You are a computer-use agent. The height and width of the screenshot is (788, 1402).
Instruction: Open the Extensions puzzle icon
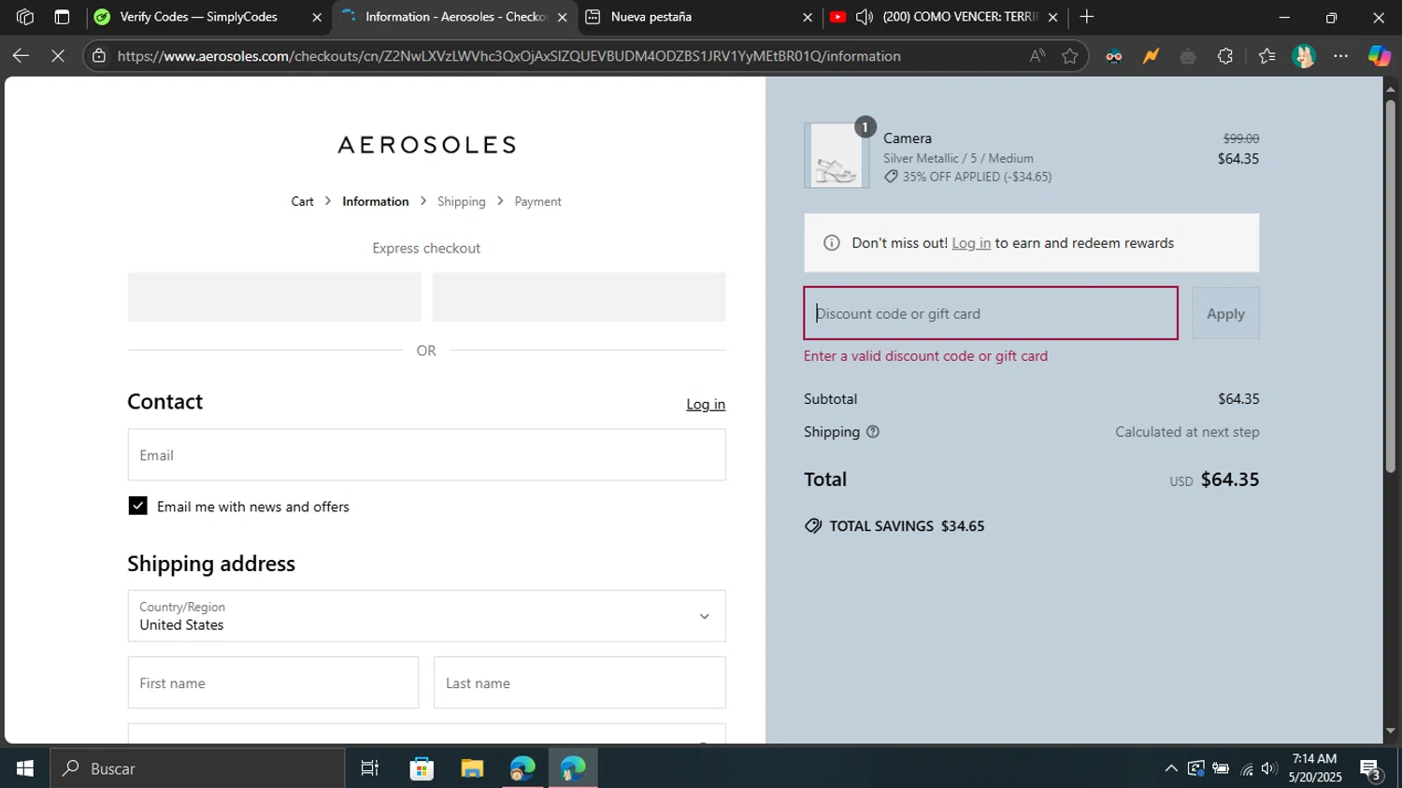[1225, 56]
